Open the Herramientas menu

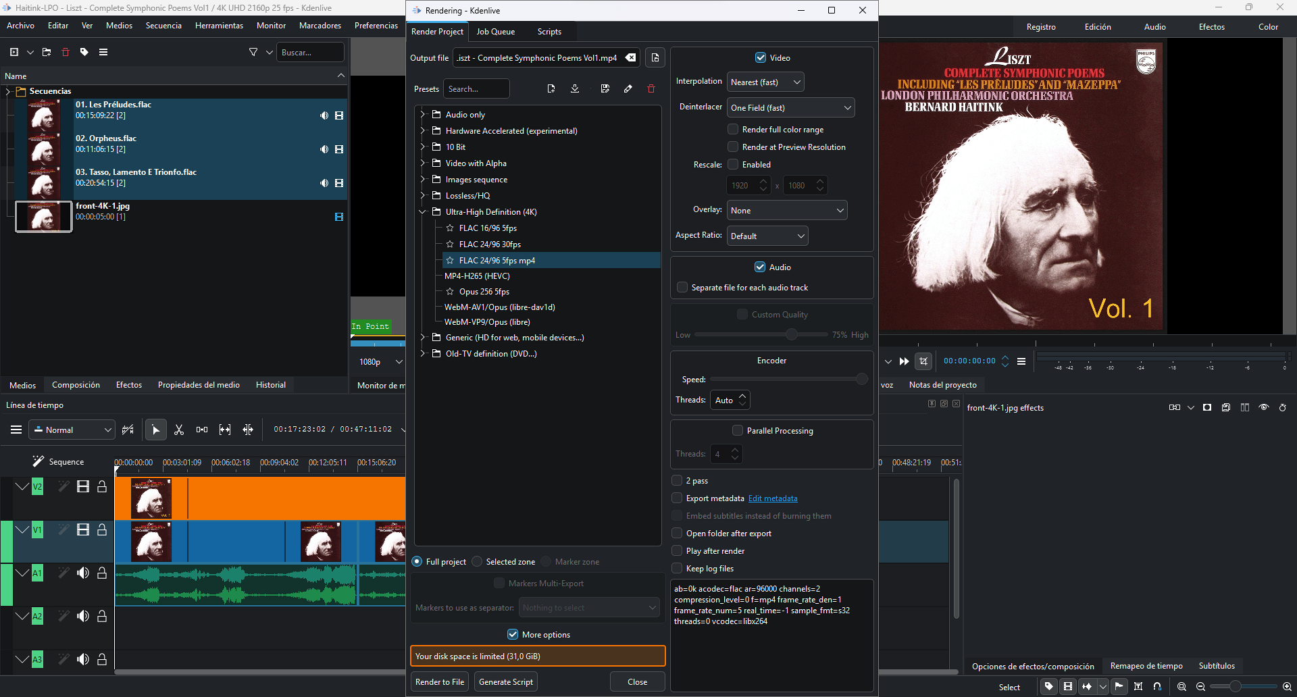coord(219,26)
